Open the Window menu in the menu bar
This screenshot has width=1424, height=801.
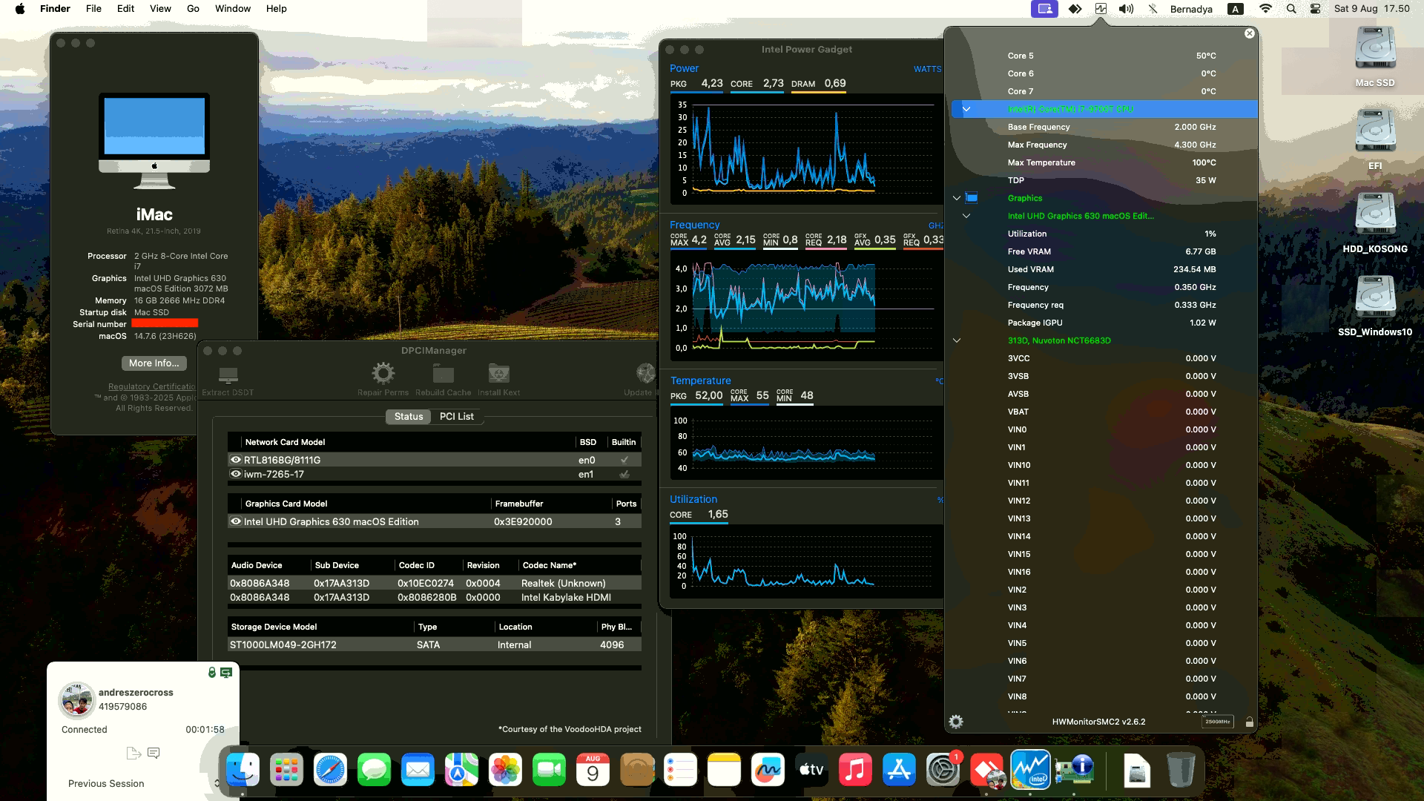232,8
